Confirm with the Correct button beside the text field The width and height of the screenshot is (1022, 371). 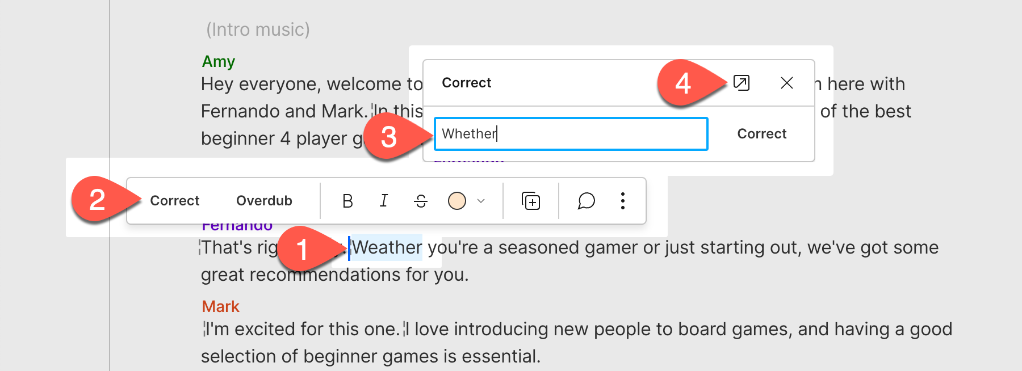click(762, 134)
